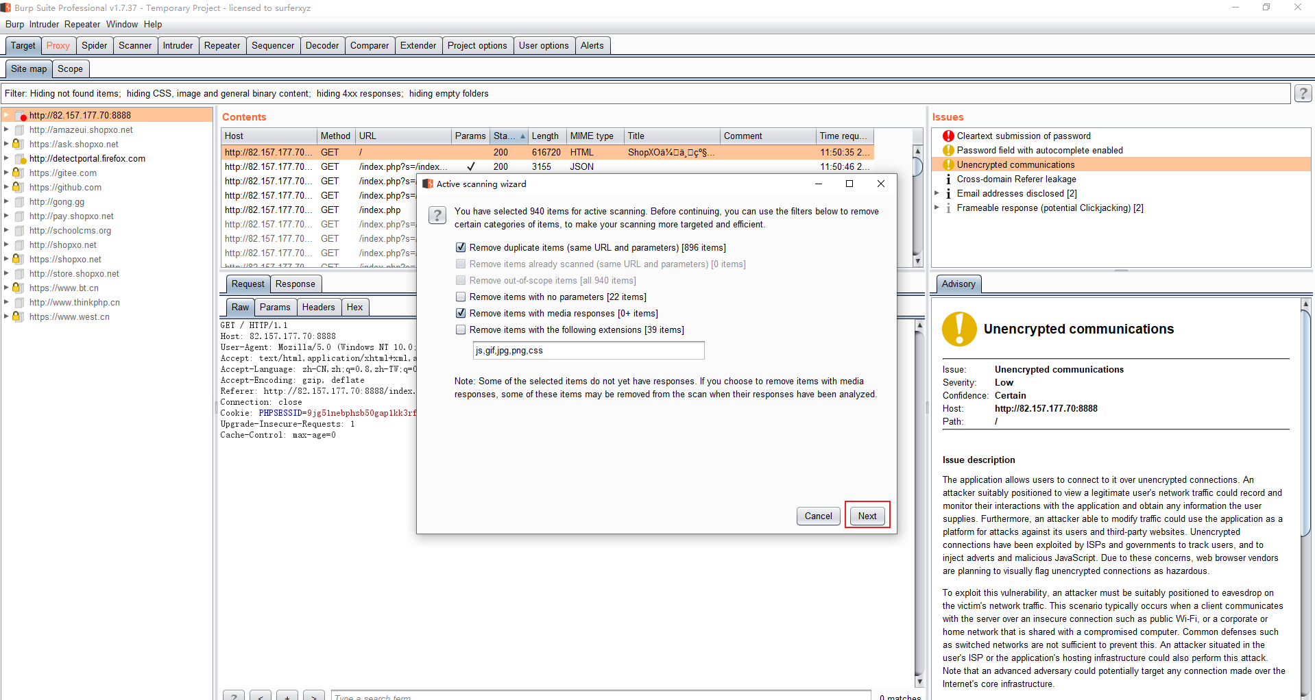Click the lock icon of https://github.com

[x=19, y=187]
